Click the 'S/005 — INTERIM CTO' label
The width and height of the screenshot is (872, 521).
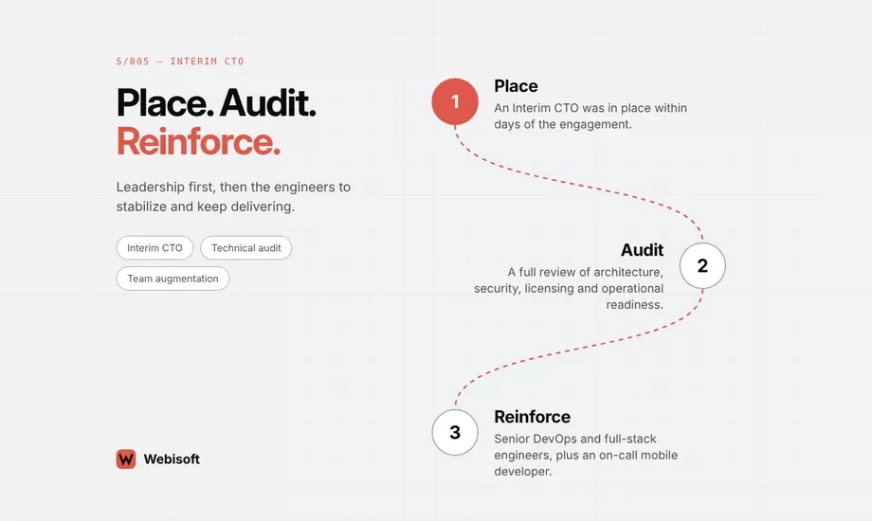(x=180, y=62)
